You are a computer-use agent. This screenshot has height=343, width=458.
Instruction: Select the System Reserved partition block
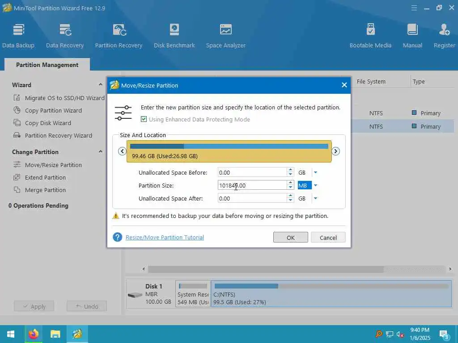193,294
